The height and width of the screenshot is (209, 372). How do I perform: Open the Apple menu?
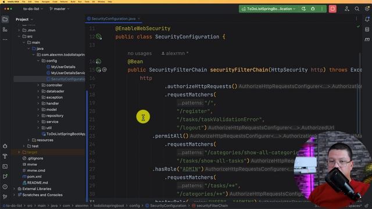4,2
